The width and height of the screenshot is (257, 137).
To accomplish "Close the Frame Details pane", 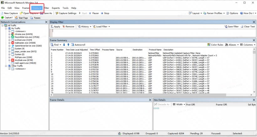I will pos(150,100).
